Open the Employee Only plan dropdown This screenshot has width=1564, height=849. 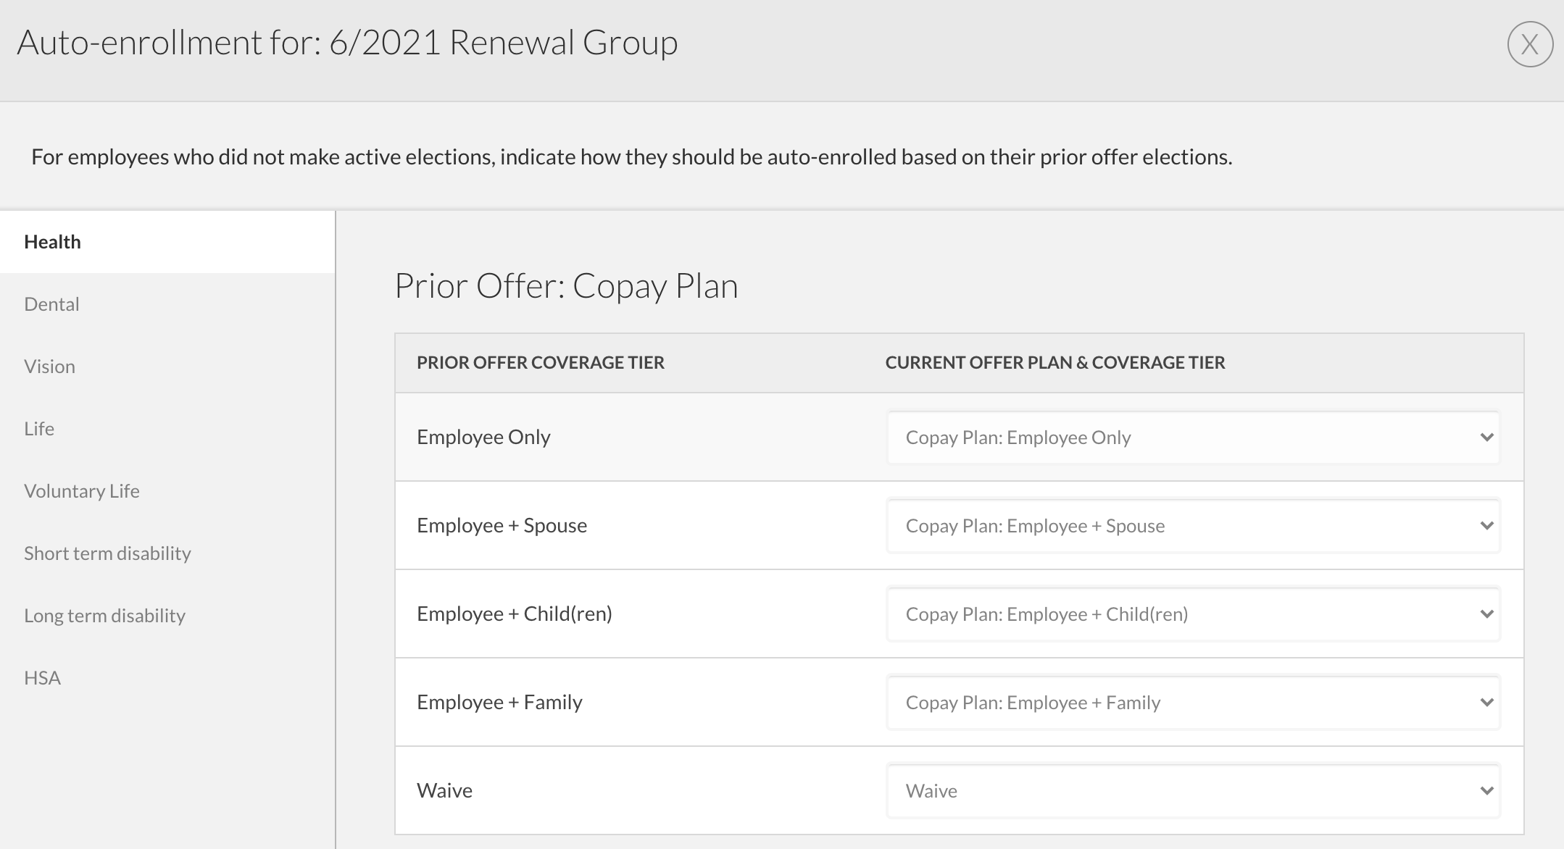click(x=1193, y=438)
